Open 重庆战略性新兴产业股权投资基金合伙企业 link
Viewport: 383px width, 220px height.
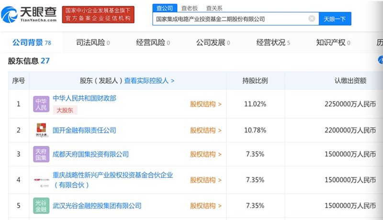tap(113, 180)
